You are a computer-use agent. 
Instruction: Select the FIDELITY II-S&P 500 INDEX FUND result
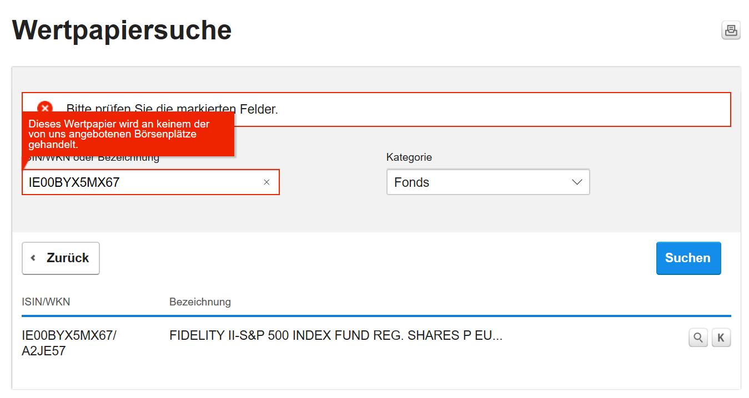coord(335,336)
